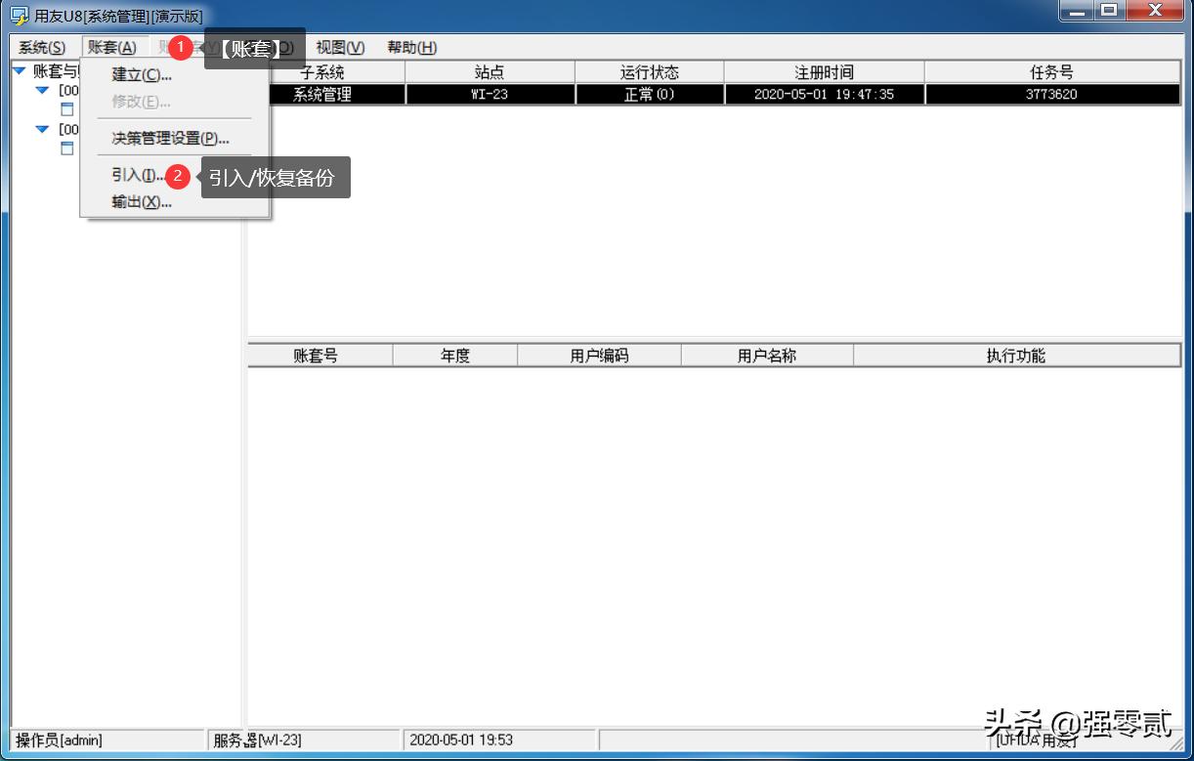
Task: Click the 任务号 column header
Action: pos(1051,70)
